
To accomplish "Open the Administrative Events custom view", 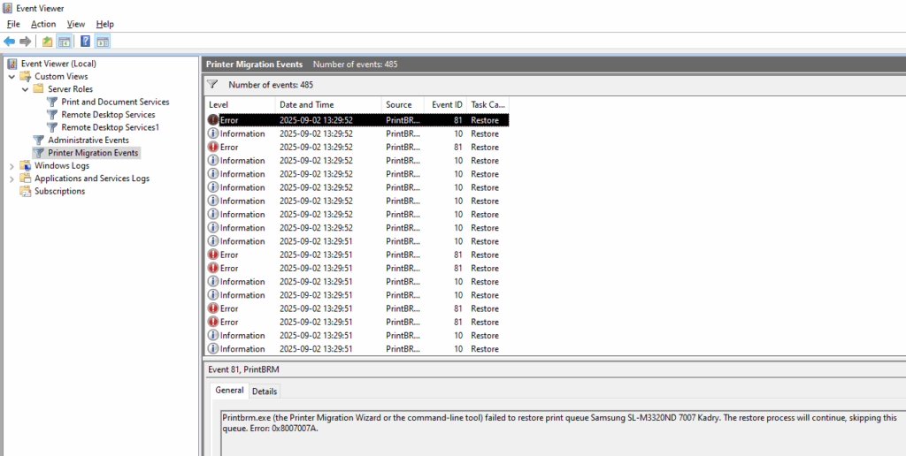I will (x=88, y=141).
